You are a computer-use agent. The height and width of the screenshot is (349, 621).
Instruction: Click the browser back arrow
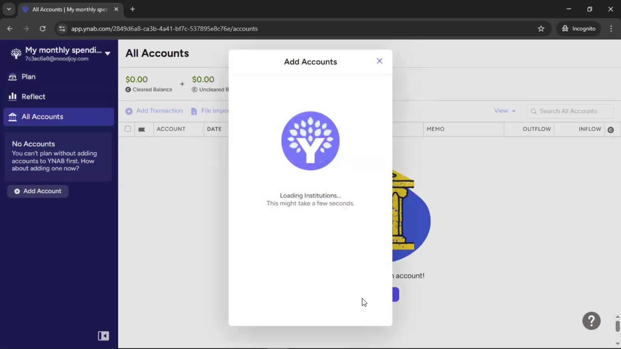10,29
